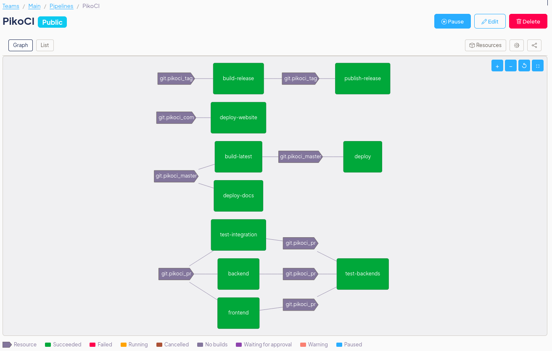This screenshot has width=552, height=351.
Task: Click the purple Waiting for approval swatch
Action: (239, 345)
